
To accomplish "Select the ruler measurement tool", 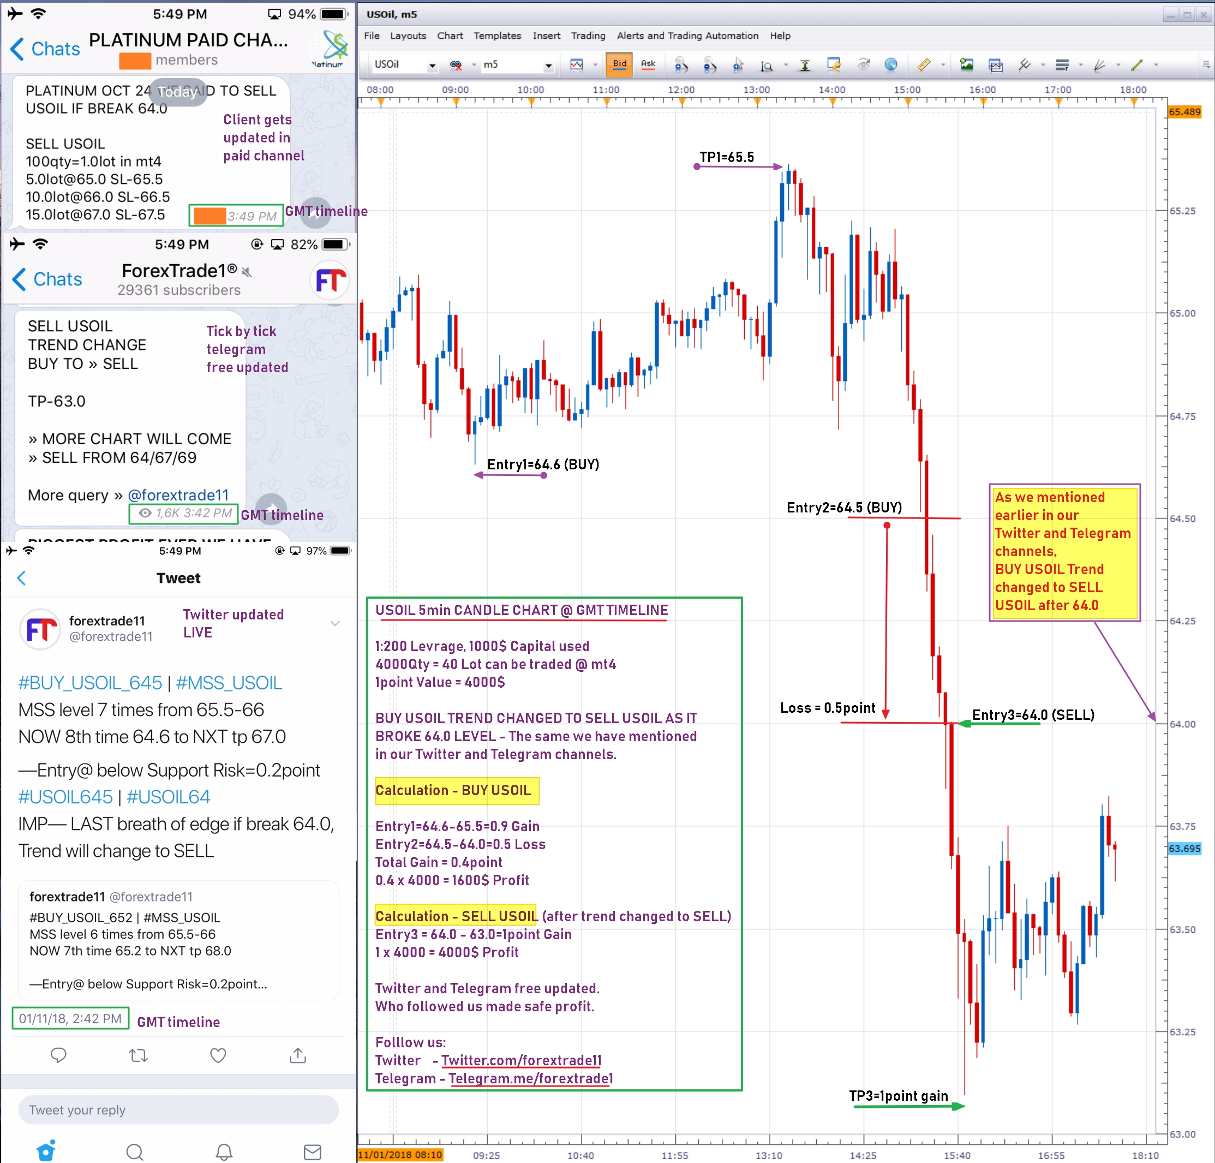I will pos(924,64).
